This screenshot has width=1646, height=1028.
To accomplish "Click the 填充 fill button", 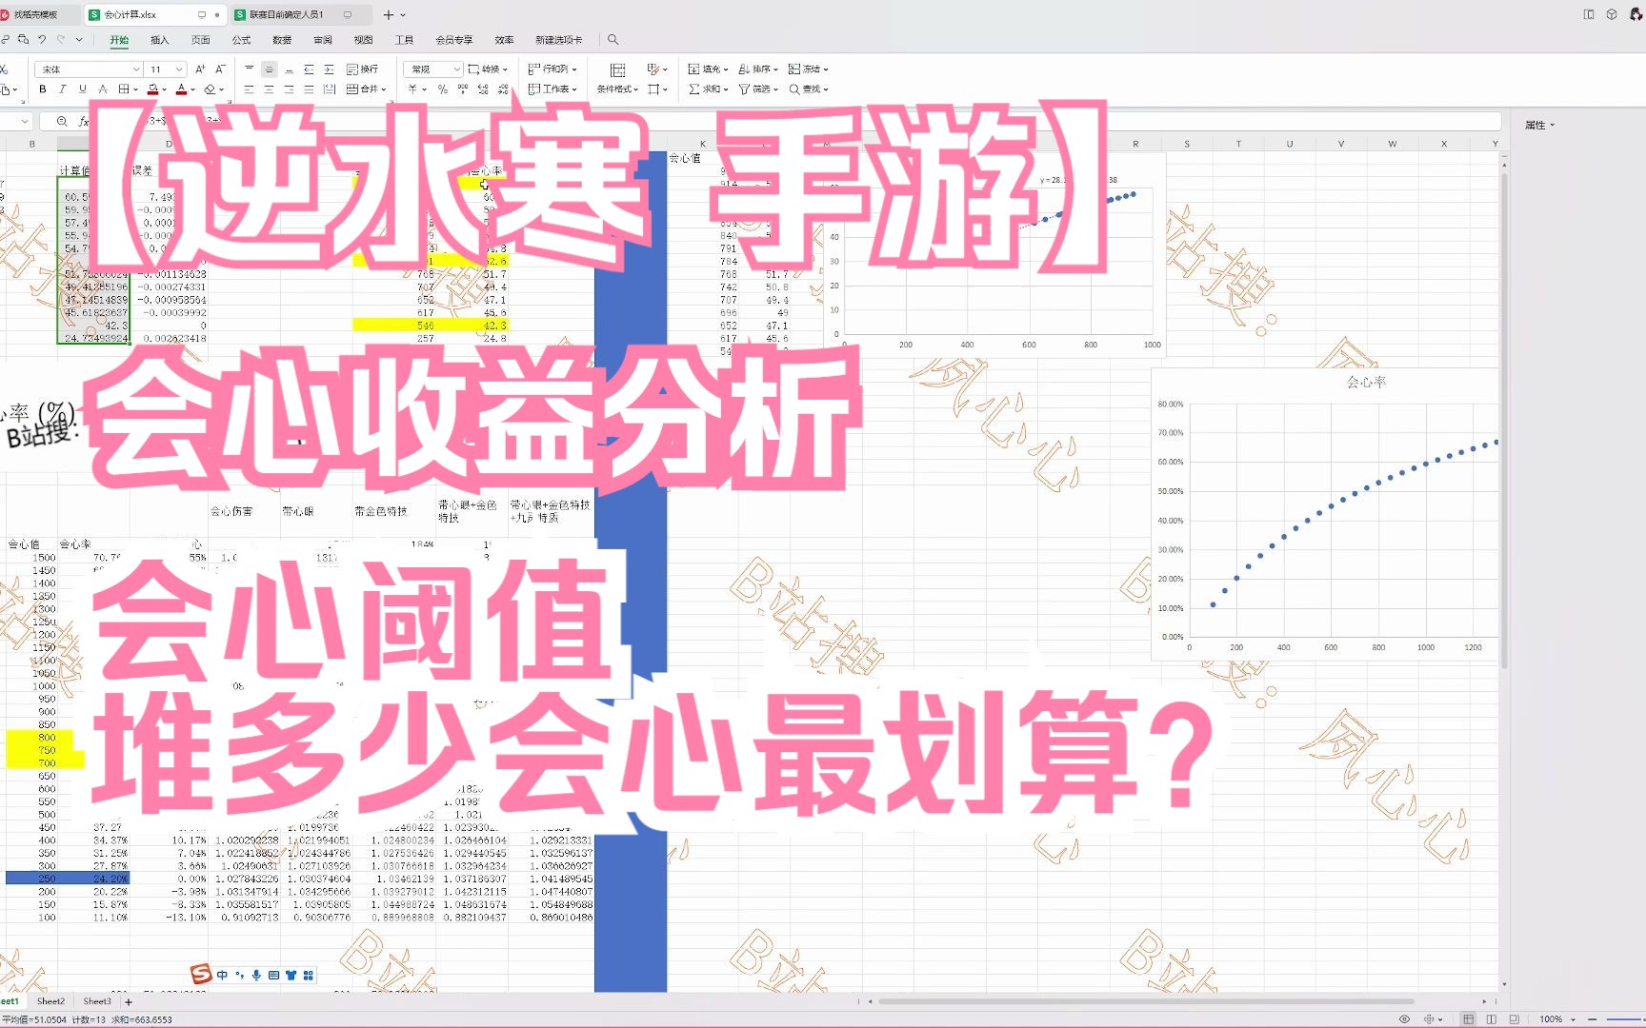I will pos(708,69).
